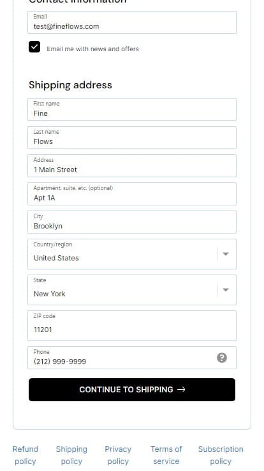The width and height of the screenshot is (264, 471).
Task: Uncheck Email me with news and offers
Action: (34, 47)
